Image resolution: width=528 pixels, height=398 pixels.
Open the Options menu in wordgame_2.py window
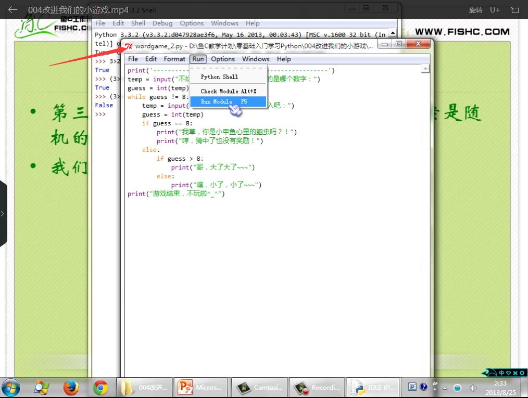click(223, 59)
